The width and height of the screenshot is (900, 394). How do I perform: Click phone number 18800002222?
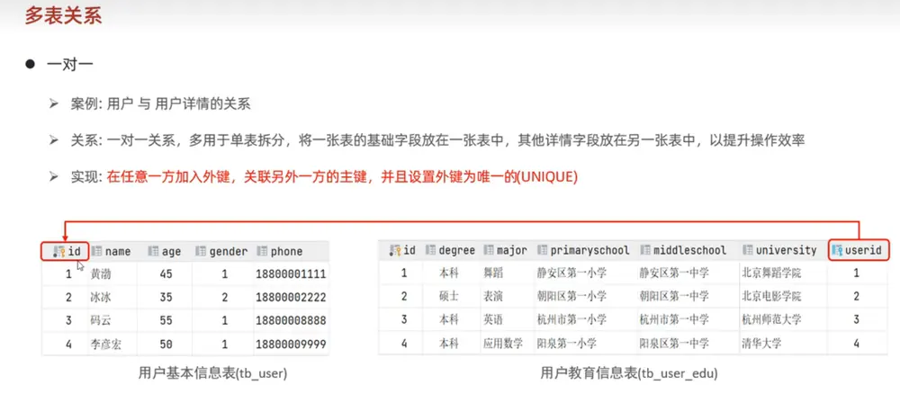(x=291, y=298)
